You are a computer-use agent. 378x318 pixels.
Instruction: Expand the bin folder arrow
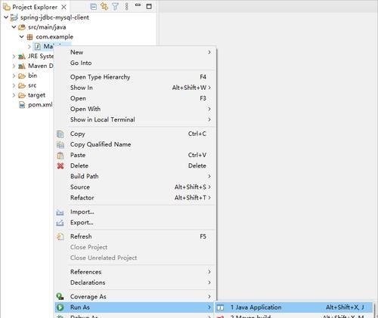(x=14, y=76)
